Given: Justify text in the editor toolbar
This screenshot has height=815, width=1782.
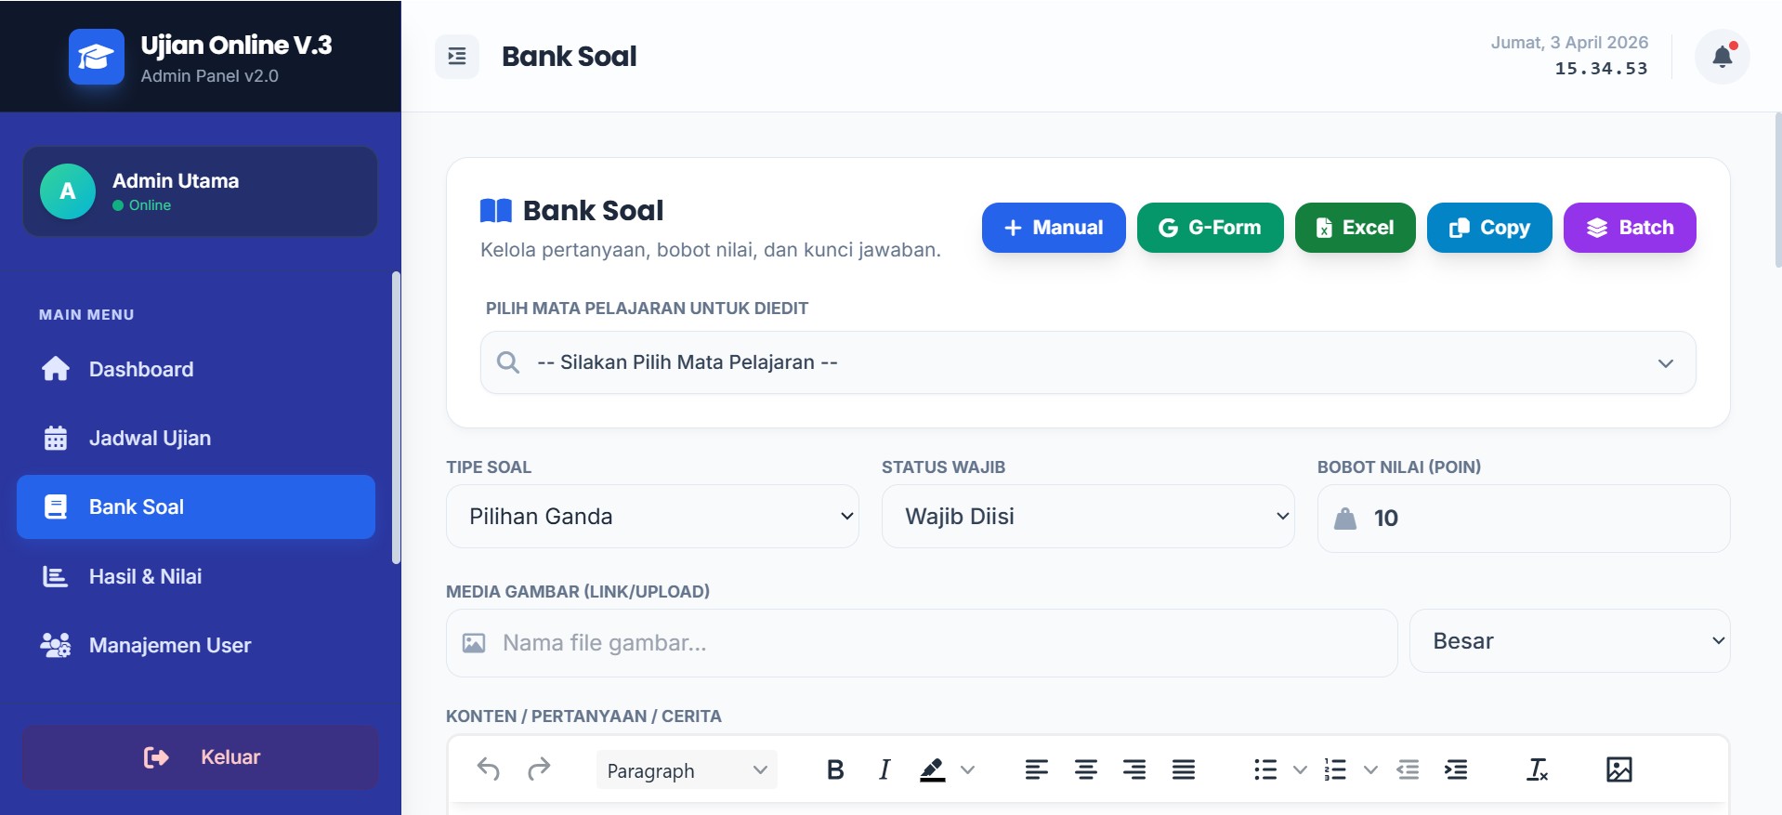Looking at the screenshot, I should [x=1183, y=769].
